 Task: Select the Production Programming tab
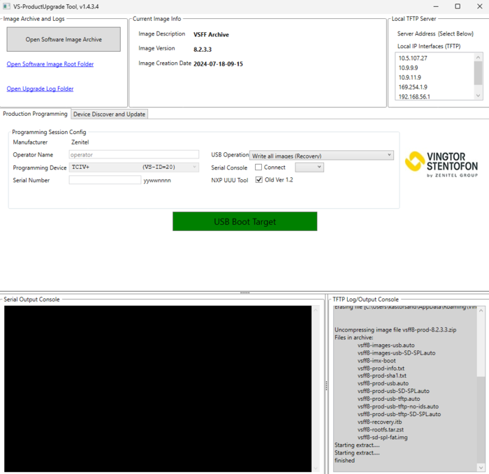[x=35, y=114]
